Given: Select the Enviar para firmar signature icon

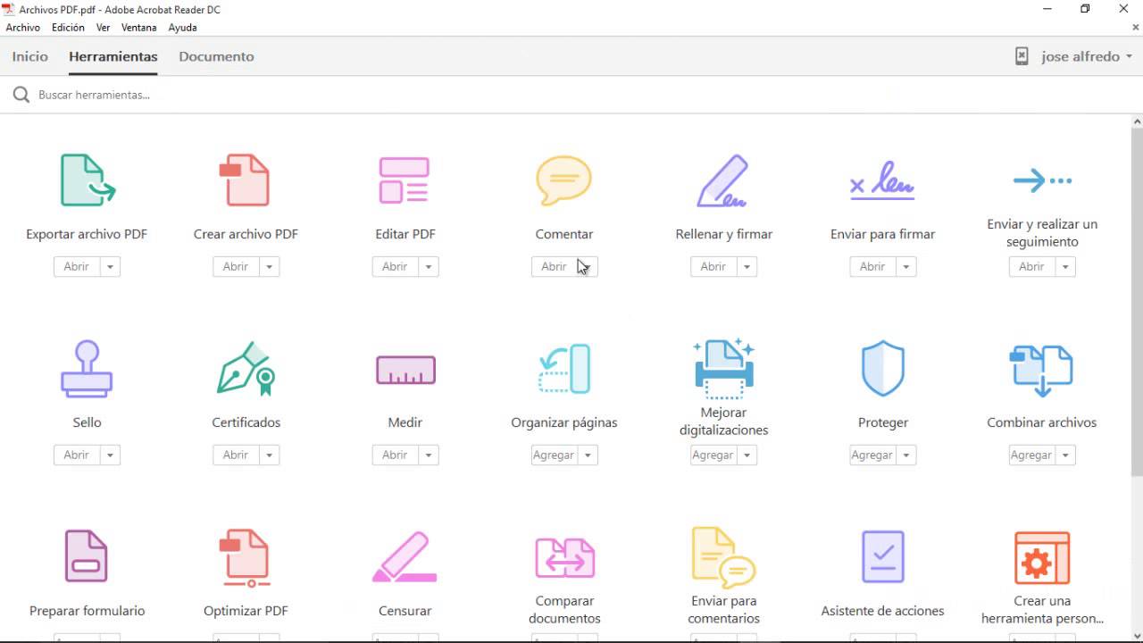Looking at the screenshot, I should click(882, 180).
